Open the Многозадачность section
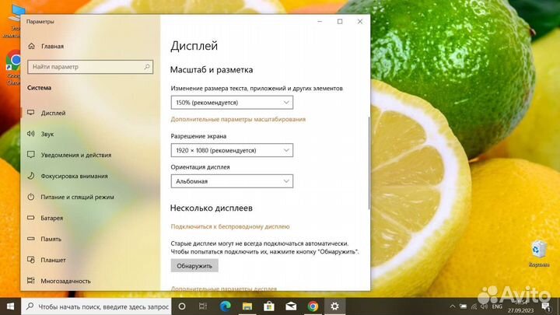This screenshot has height=315, width=560. (59, 281)
